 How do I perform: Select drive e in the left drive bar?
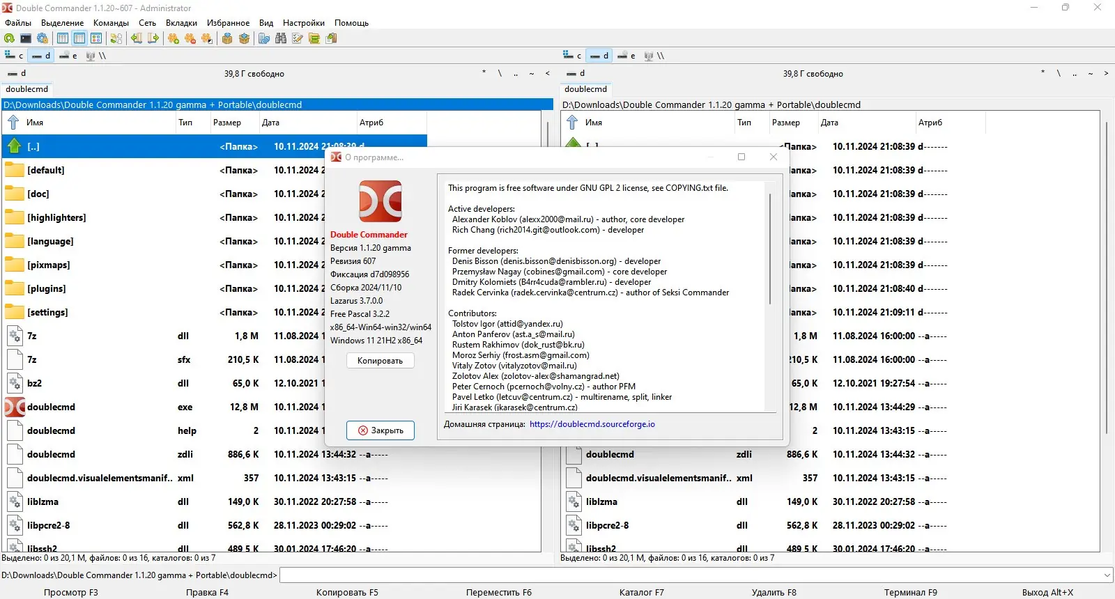click(68, 56)
